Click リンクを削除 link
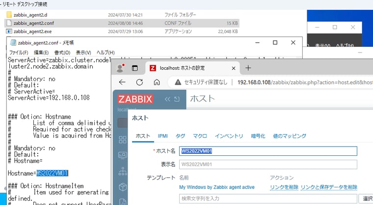The width and height of the screenshot is (373, 205). click(284, 187)
